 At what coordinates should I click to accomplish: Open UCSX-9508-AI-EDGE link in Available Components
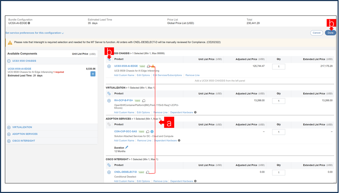(x=20, y=69)
